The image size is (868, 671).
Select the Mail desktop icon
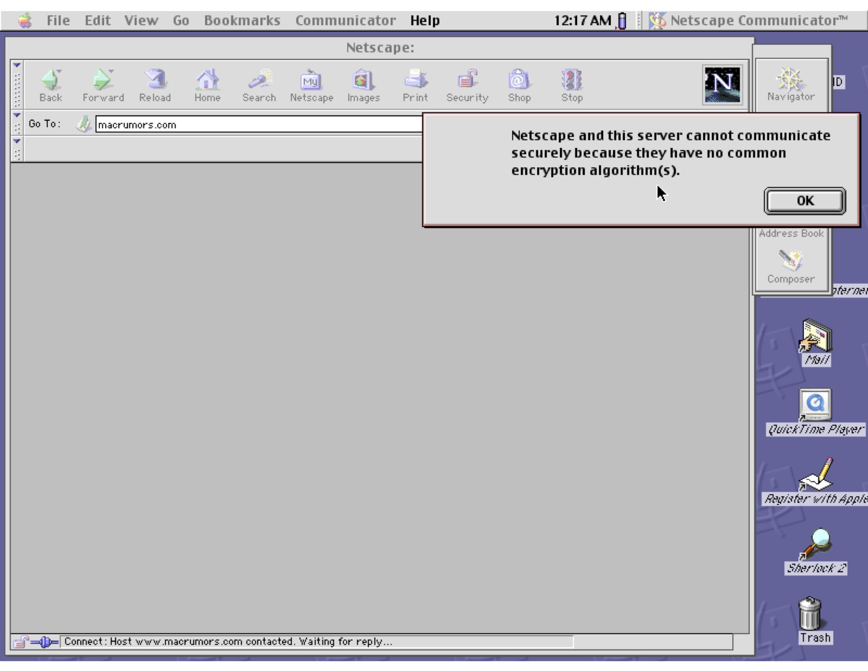tap(816, 343)
